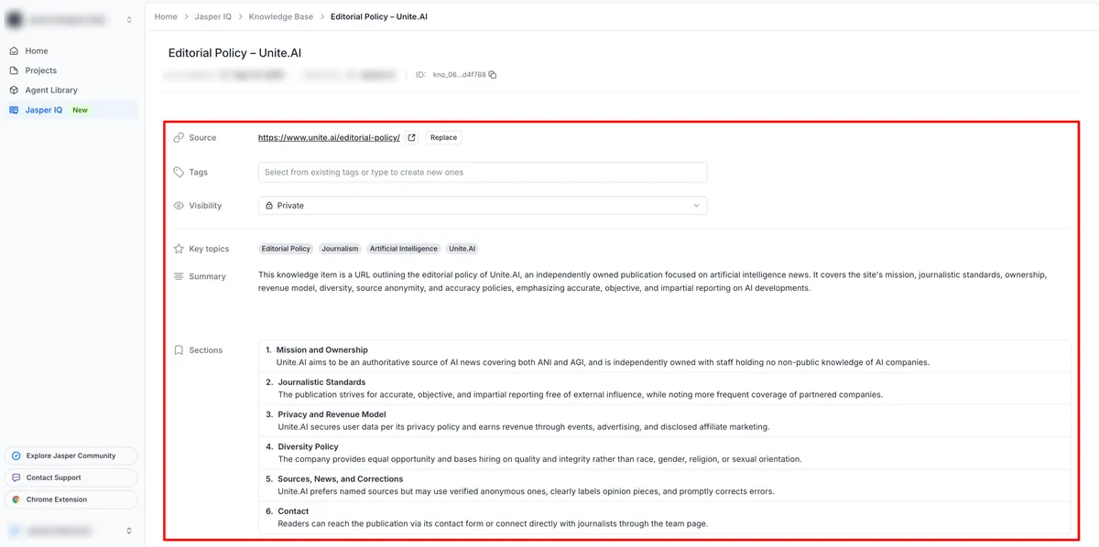1099x547 pixels.
Task: Copy the knowledge item ID
Action: 493,75
